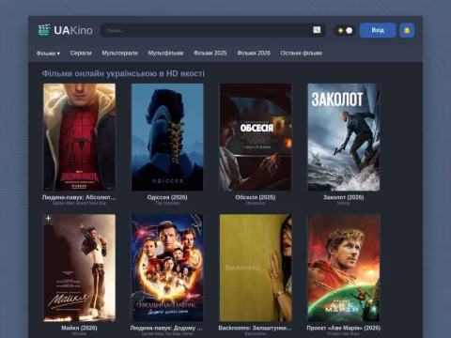The width and height of the screenshot is (451, 338).
Task: Open the Обсесія movie poster
Action: (x=256, y=137)
